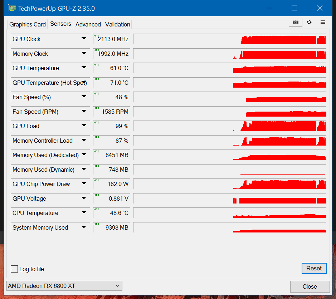336x299 pixels.
Task: Click the GPU Chip Power Draw graph
Action: click(x=230, y=184)
